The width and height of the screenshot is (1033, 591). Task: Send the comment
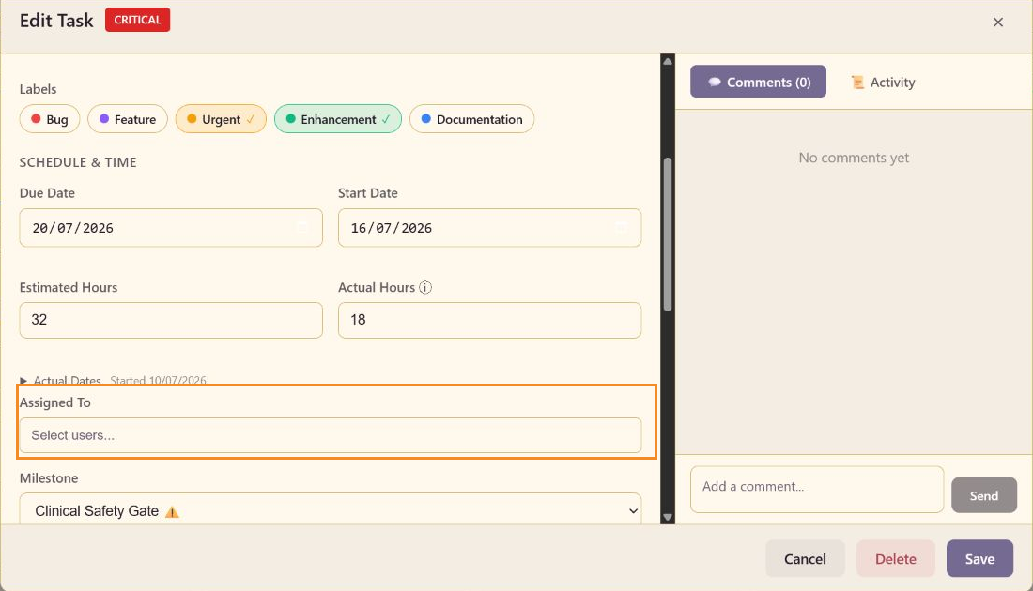(x=983, y=495)
